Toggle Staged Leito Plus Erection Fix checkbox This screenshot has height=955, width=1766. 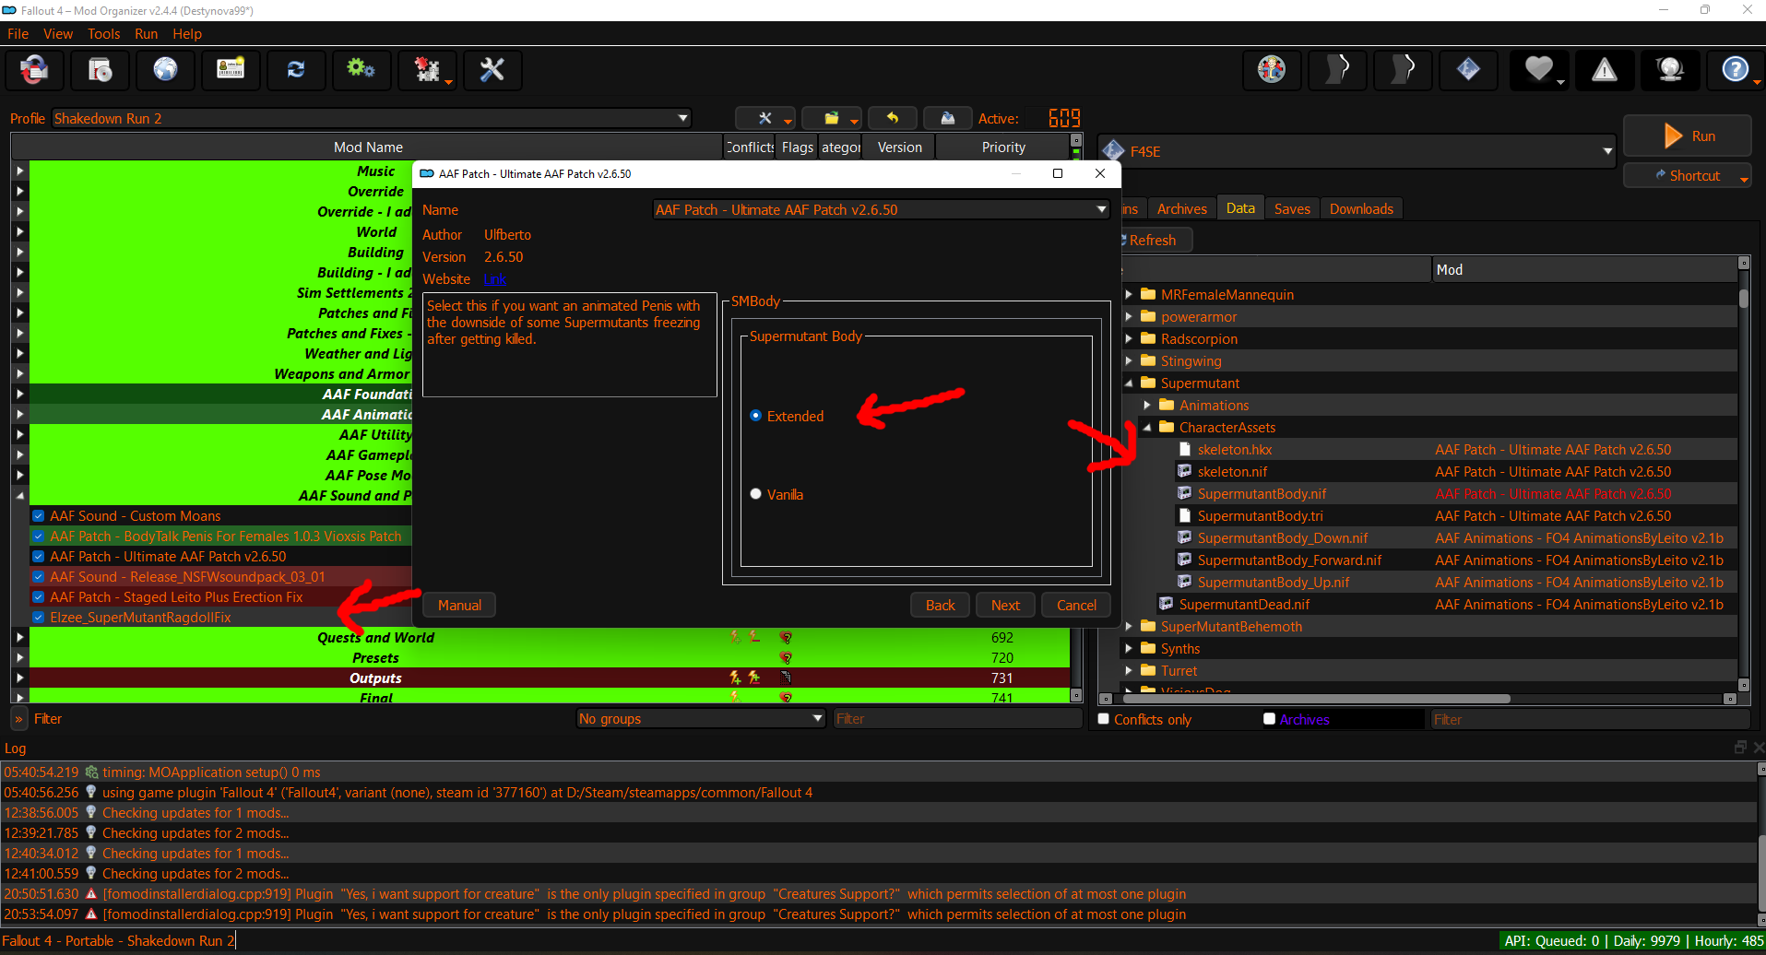point(39,597)
